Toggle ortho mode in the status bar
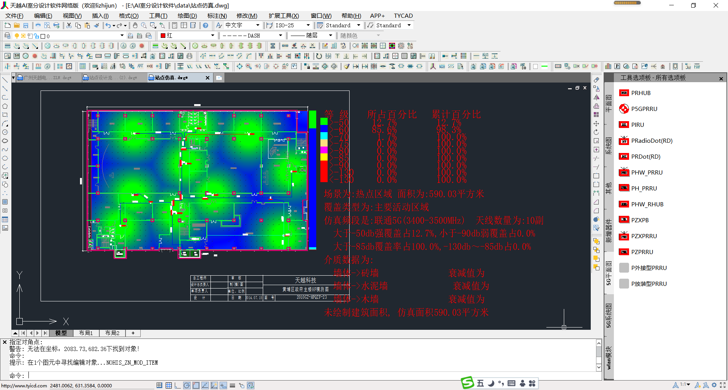Viewport: 728px width, 390px height. (x=178, y=385)
